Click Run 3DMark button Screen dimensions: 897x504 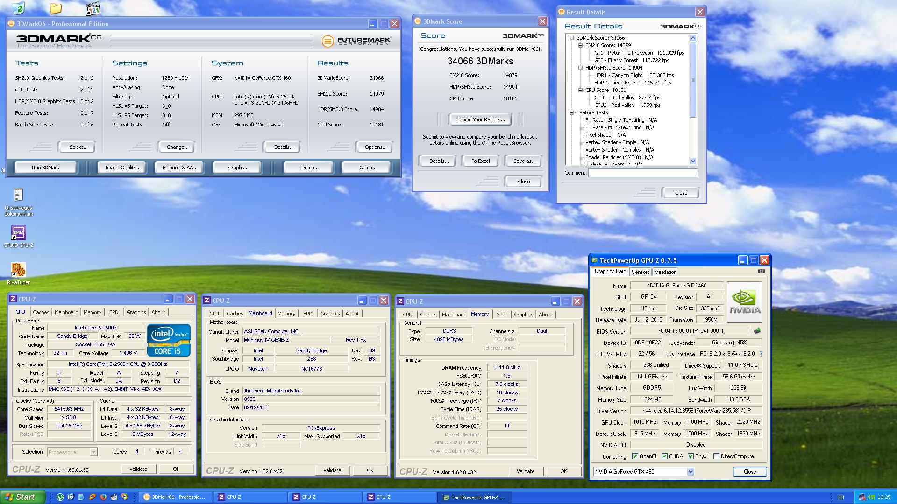(x=45, y=168)
